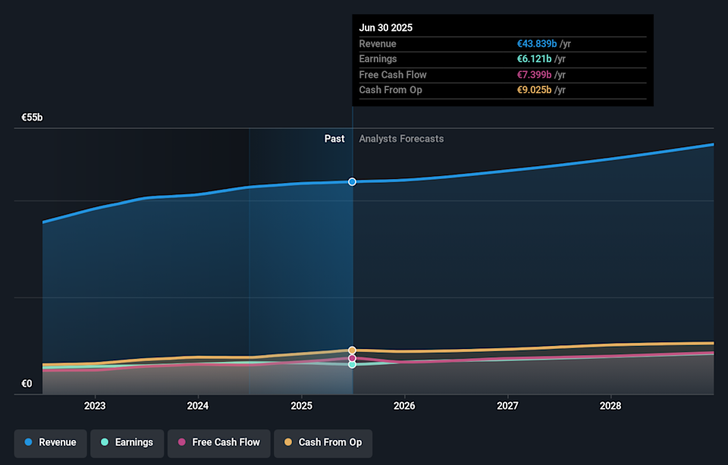
Task: Click the pink Free Cash Flow data marker
Action: (352, 358)
